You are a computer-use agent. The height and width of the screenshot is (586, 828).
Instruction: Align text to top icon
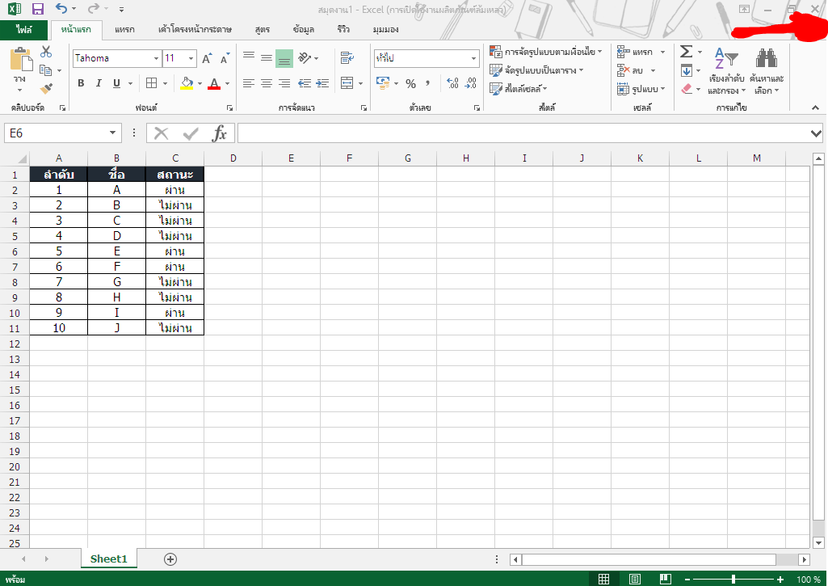click(x=249, y=57)
